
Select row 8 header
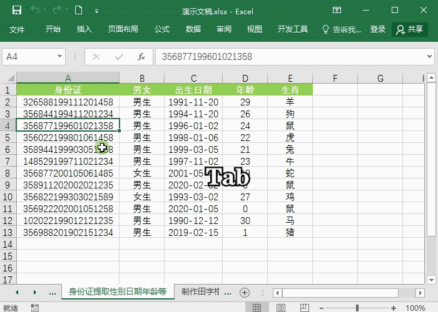point(8,173)
